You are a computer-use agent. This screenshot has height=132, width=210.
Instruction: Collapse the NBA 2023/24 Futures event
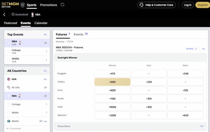click(x=203, y=49)
